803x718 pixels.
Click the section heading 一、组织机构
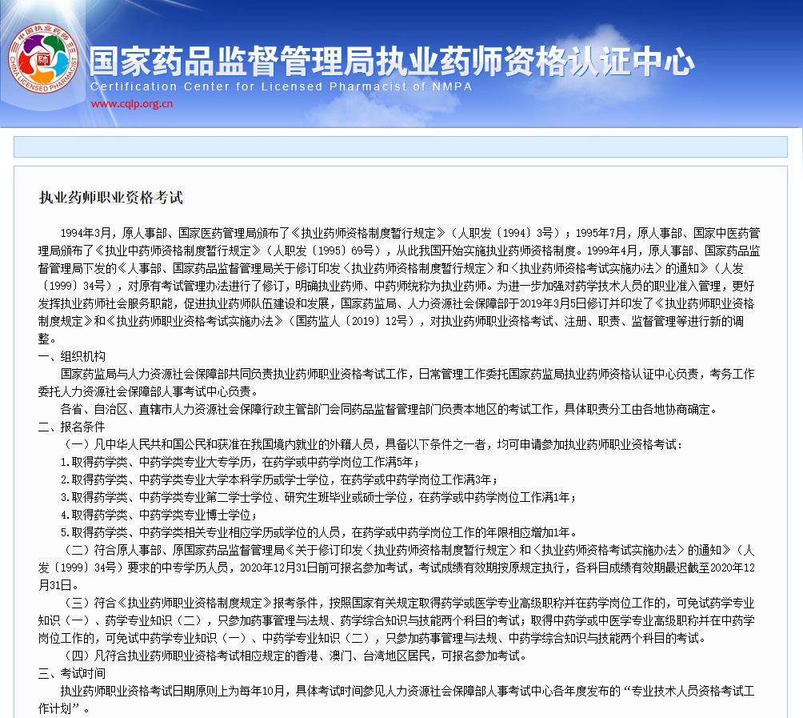[72, 356]
